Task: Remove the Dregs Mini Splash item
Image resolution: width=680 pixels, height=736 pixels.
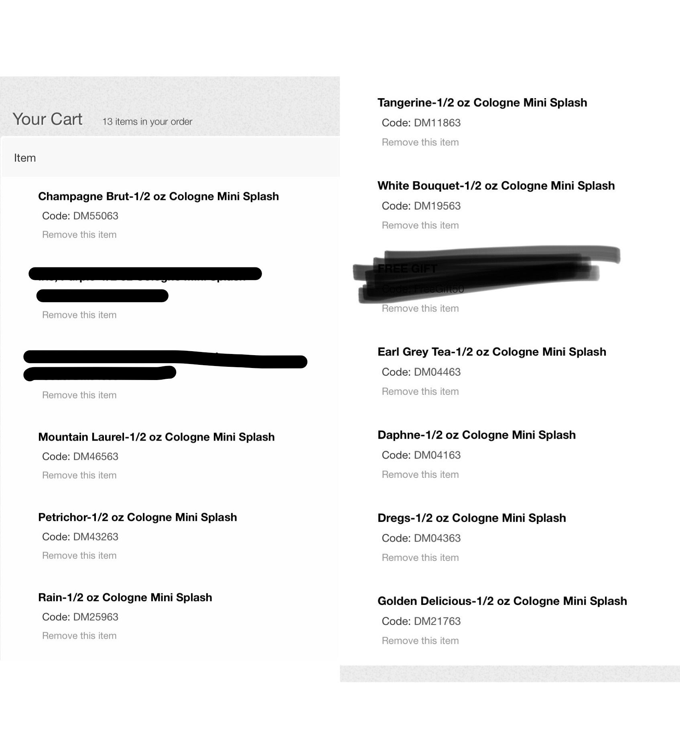Action: click(x=420, y=558)
